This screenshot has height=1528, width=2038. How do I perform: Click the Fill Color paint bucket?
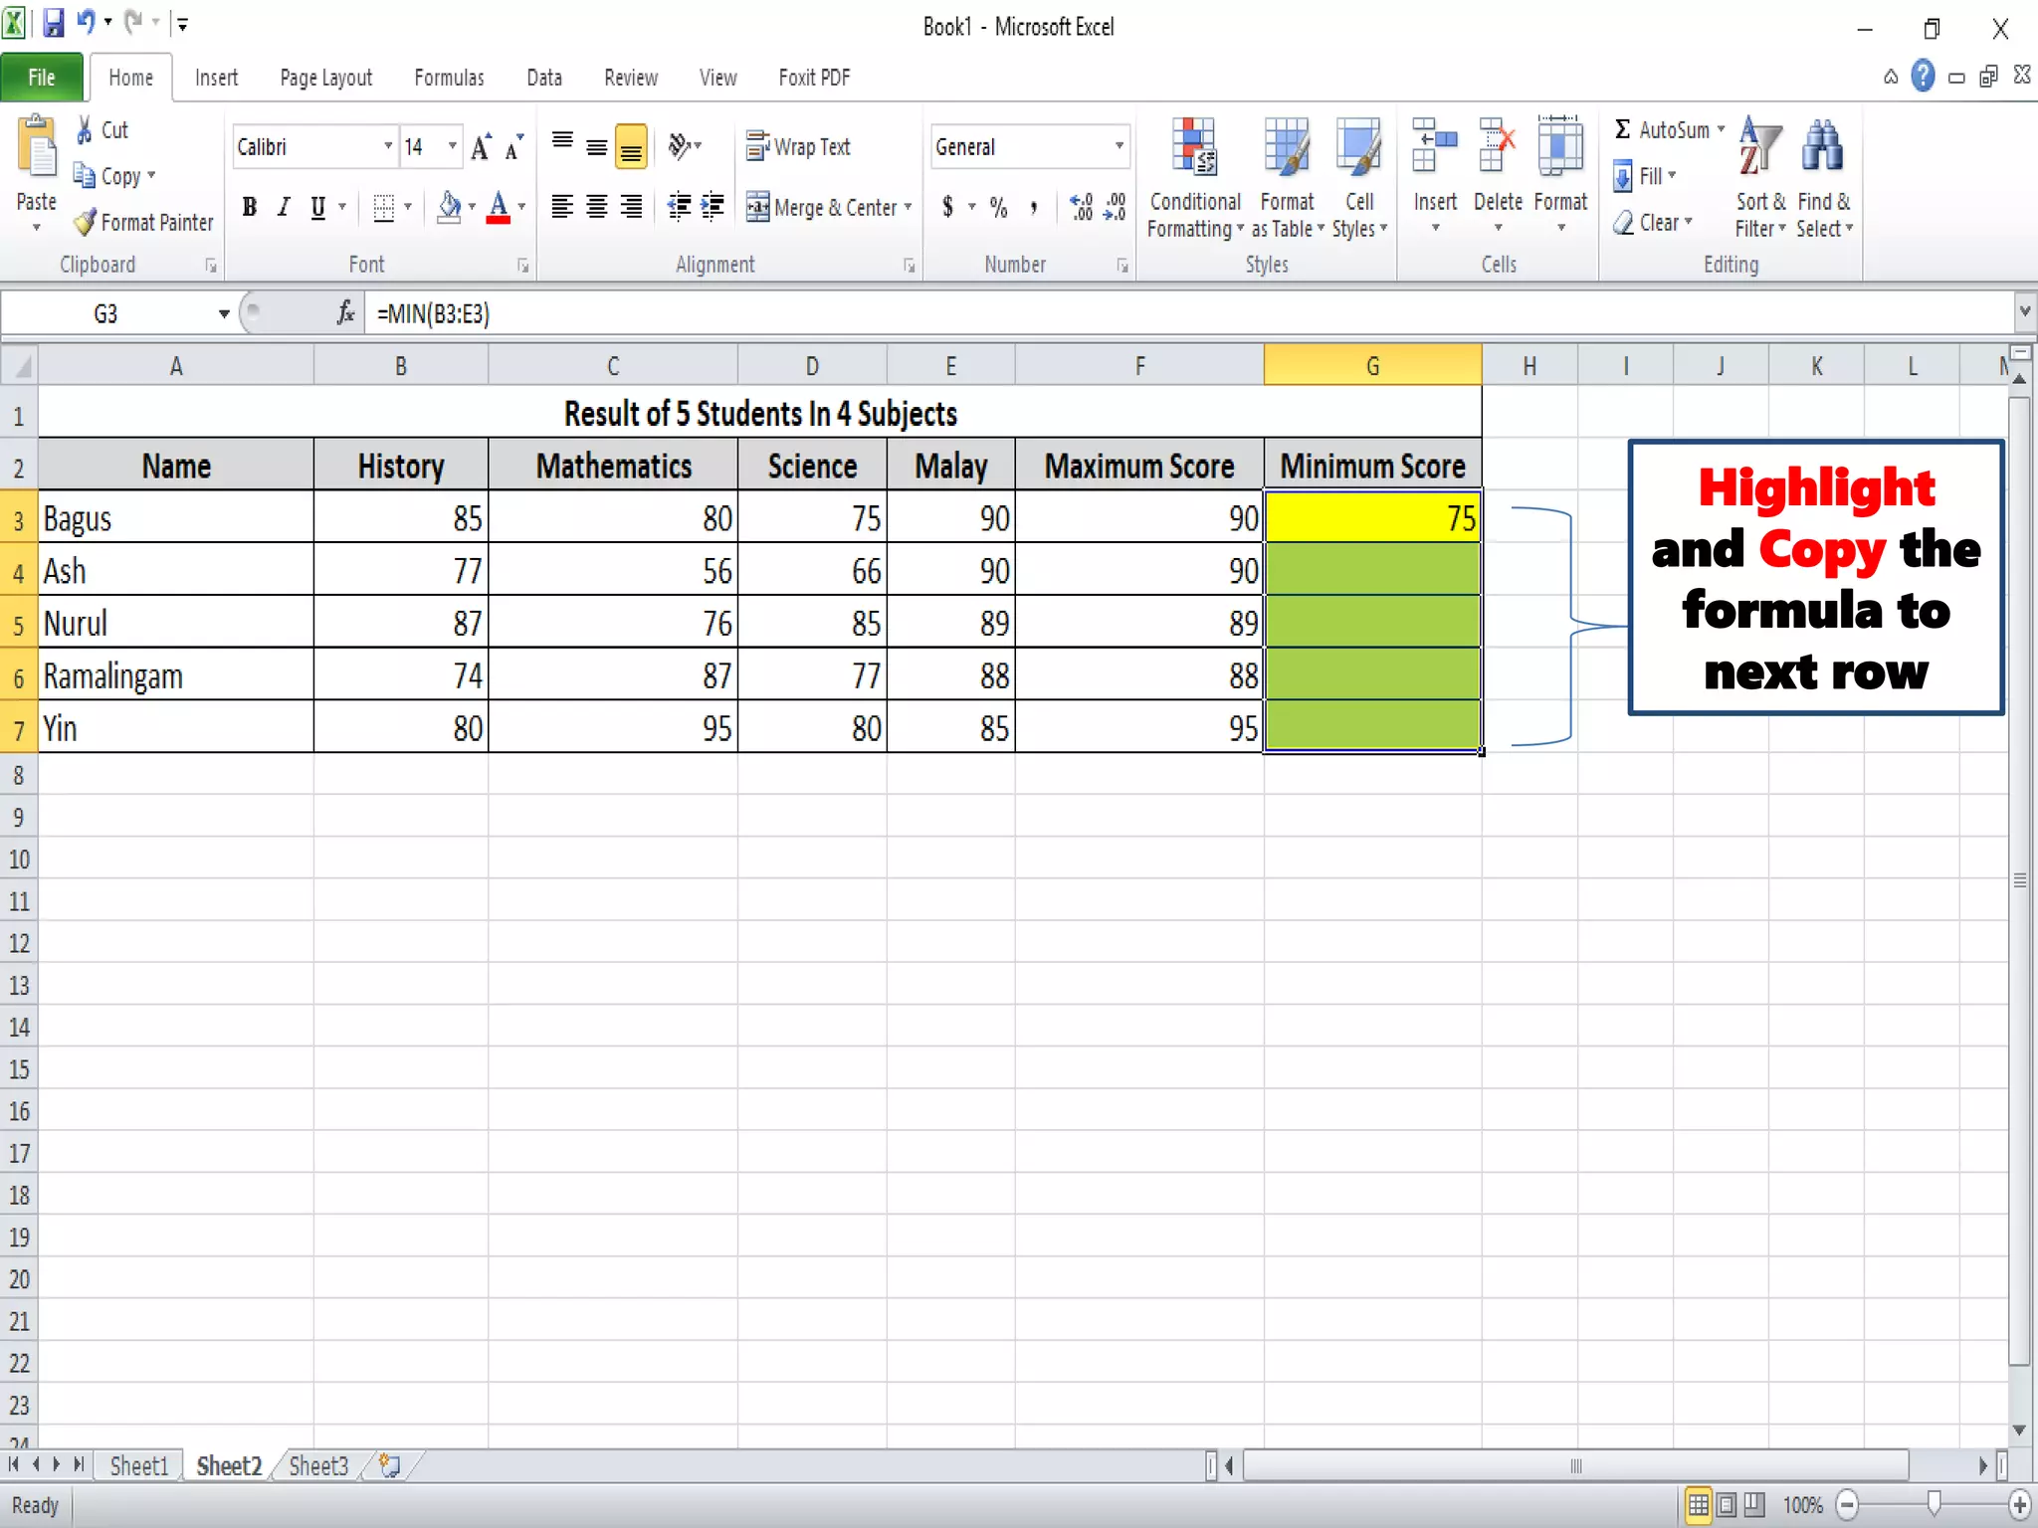[450, 207]
